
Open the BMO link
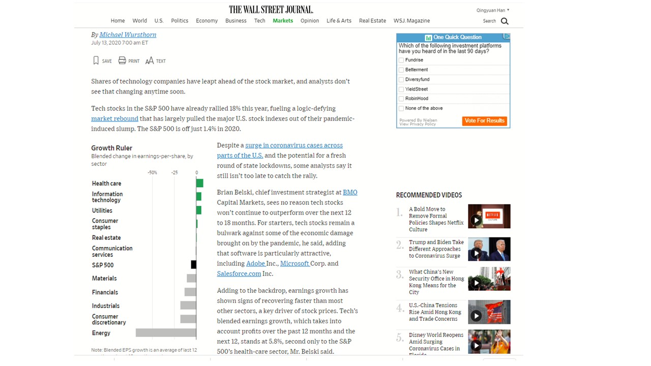(350, 192)
